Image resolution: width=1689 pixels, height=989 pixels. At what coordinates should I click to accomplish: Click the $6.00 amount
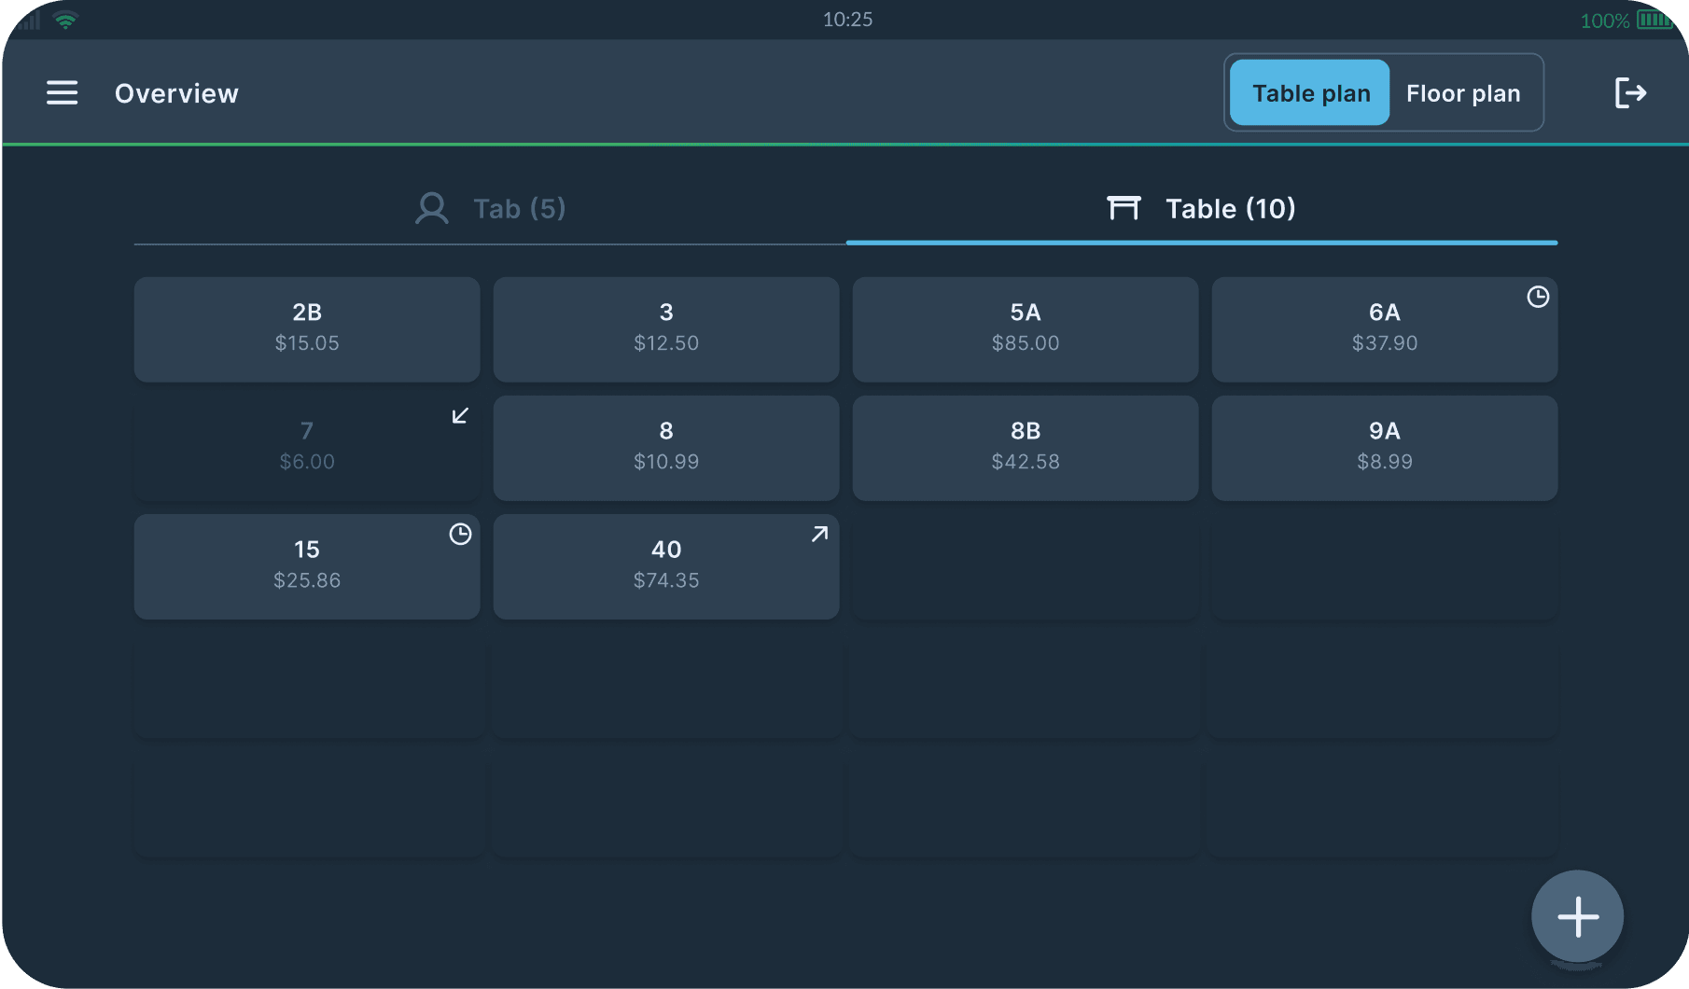[307, 462]
